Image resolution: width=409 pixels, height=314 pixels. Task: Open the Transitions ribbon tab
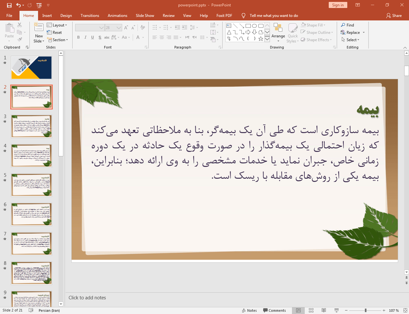pyautogui.click(x=90, y=16)
